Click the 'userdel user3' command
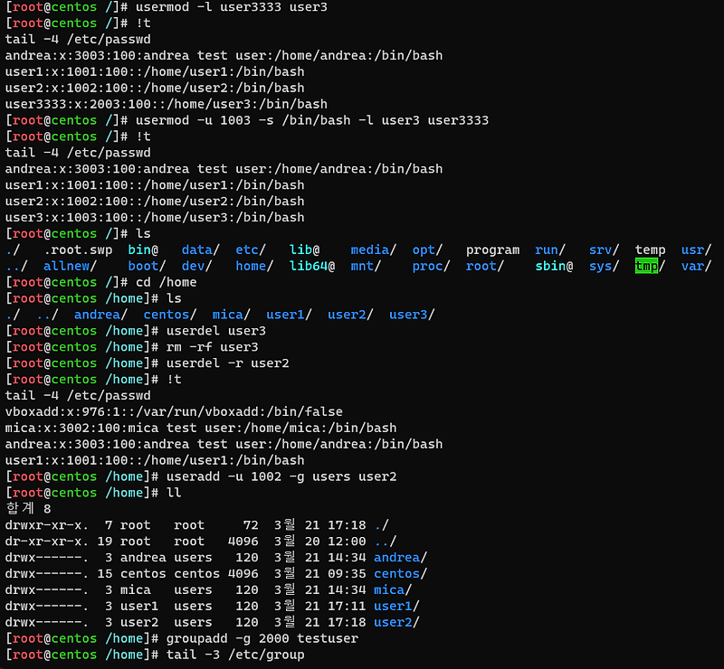The width and height of the screenshot is (724, 669). coord(216,331)
